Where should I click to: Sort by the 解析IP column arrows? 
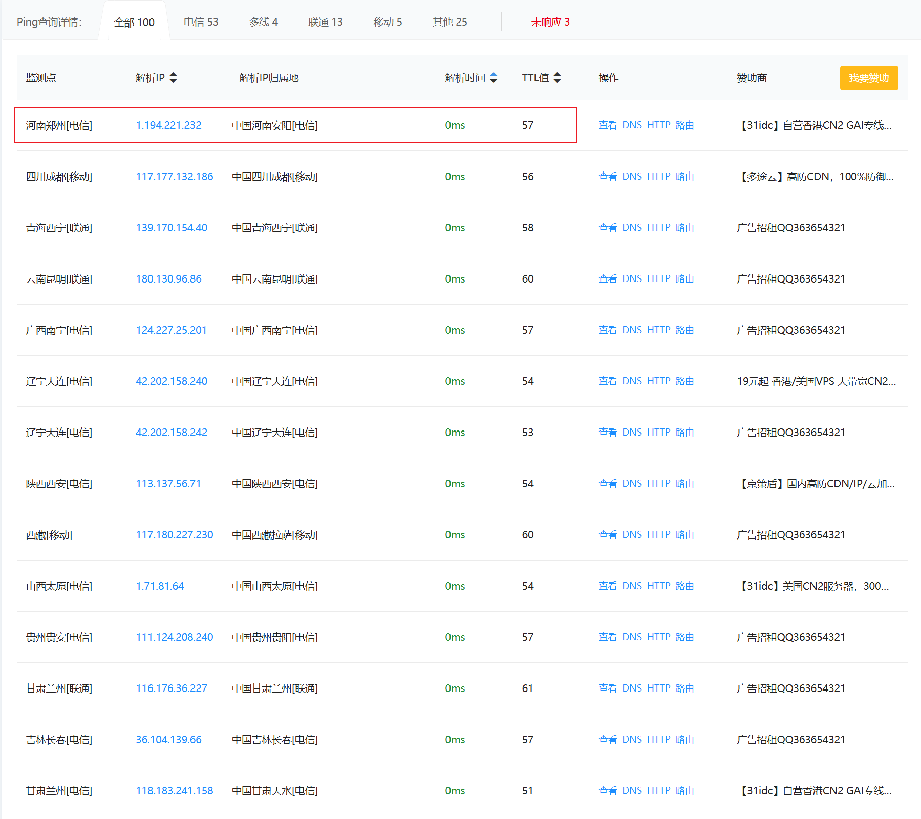tap(173, 78)
